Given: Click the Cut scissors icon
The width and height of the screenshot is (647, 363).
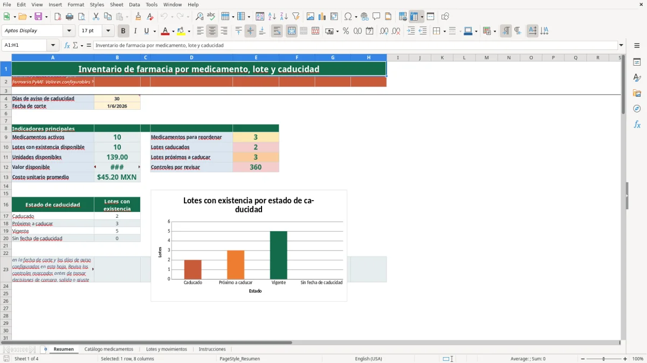Looking at the screenshot, I should (x=96, y=17).
